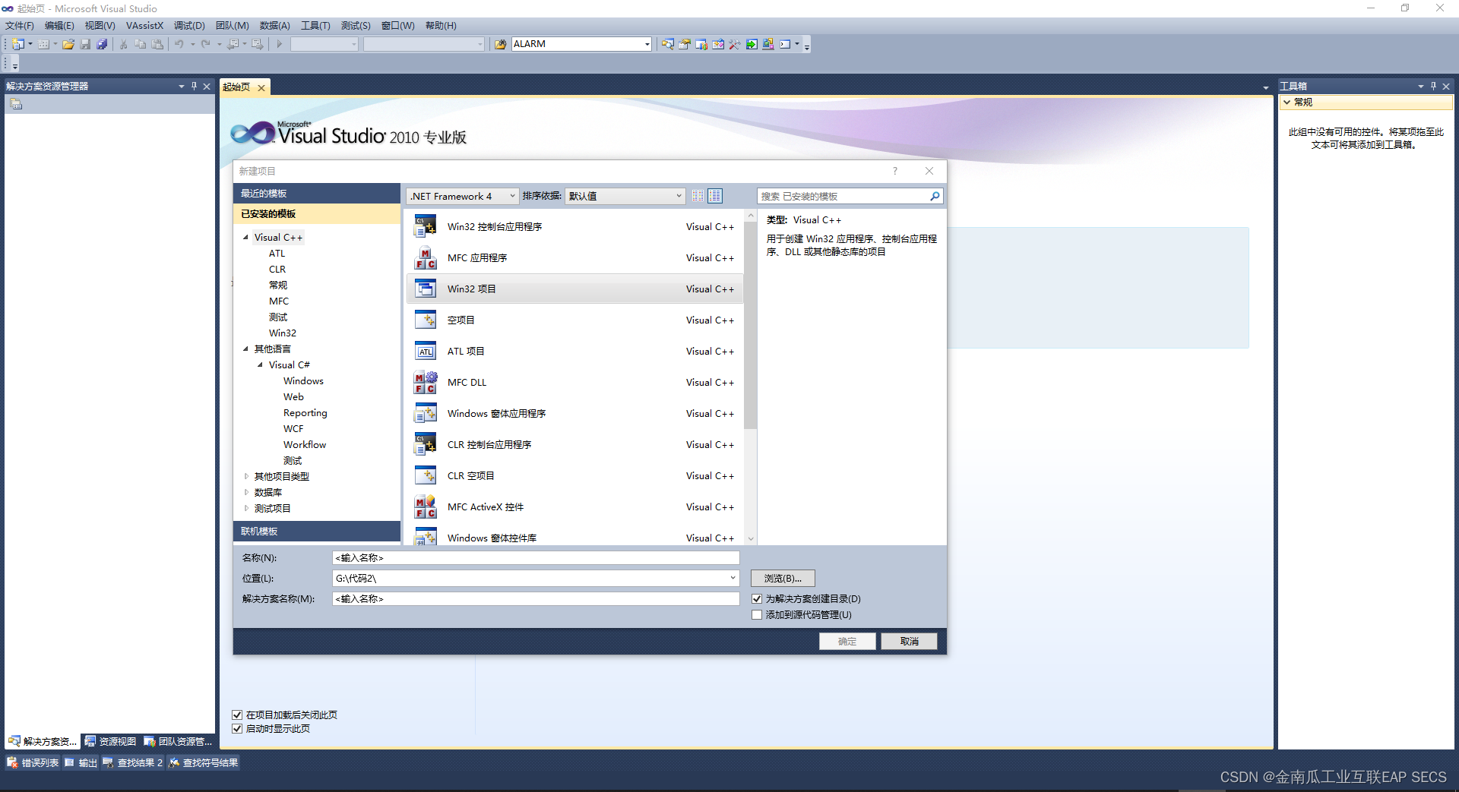Viewport: 1459px width, 792px height.
Task: Click the search magnifier in installed templates box
Action: tap(935, 196)
